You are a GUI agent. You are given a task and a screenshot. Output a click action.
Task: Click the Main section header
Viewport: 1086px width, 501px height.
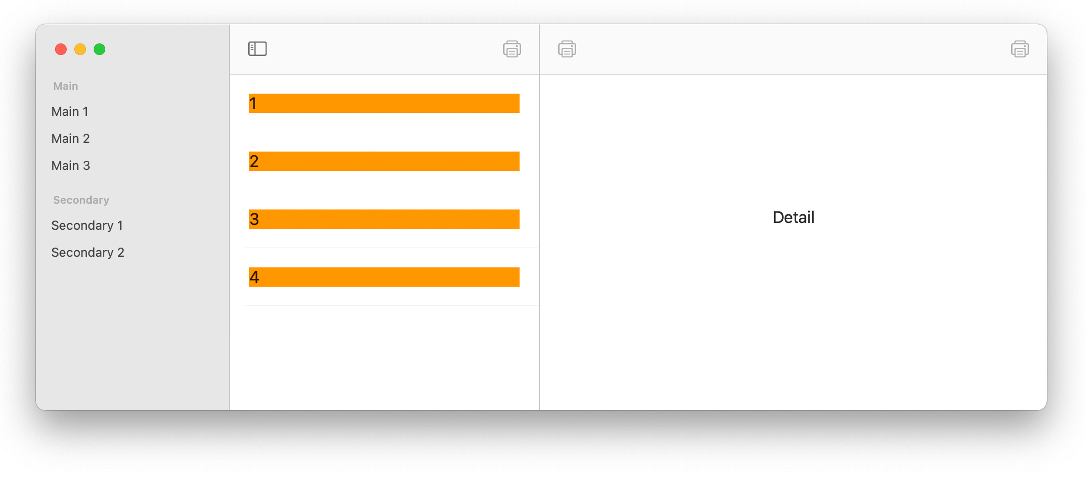click(x=66, y=86)
